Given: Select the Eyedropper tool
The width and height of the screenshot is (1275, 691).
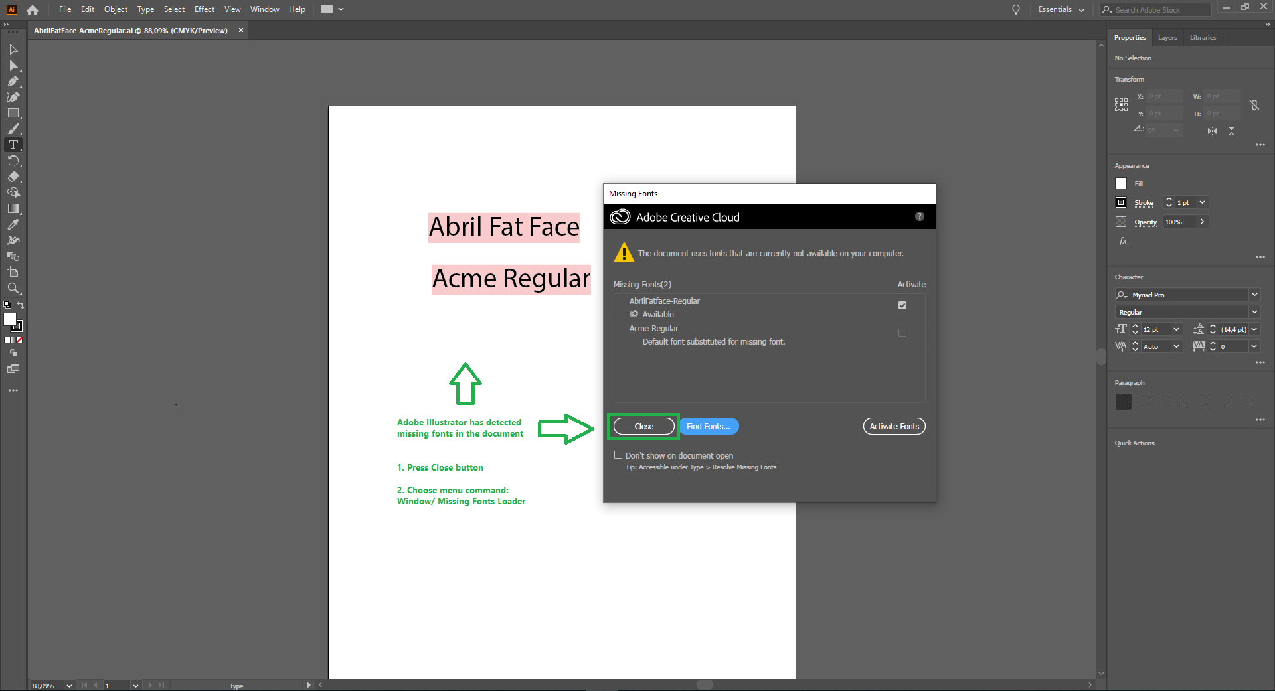Looking at the screenshot, I should (x=13, y=224).
